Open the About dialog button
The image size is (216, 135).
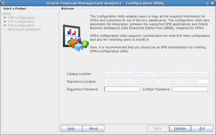(93, 129)
